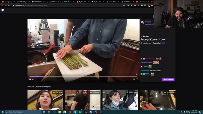Click the volume icon in the system tray
Screen dimensions: 203x114
[187, 112]
